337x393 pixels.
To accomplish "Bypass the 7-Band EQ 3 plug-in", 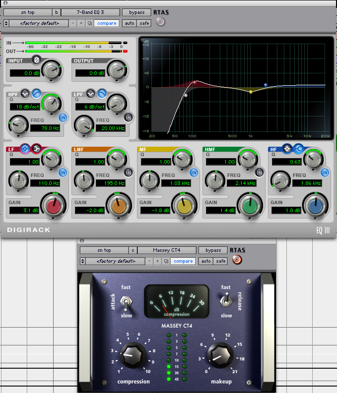I will tap(137, 12).
